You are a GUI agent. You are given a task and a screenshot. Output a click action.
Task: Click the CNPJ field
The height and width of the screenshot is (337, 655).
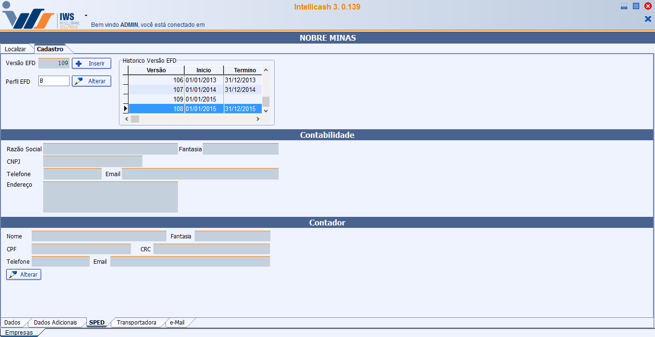tap(93, 161)
